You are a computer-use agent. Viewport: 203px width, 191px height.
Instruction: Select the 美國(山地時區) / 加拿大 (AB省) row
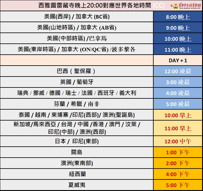pos(77,28)
